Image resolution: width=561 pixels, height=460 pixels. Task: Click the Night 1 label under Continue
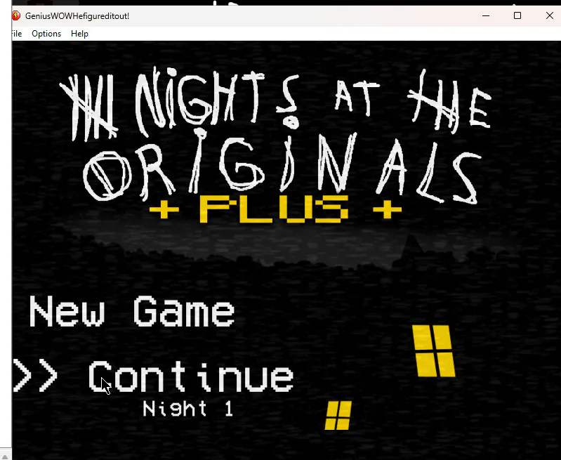(188, 409)
